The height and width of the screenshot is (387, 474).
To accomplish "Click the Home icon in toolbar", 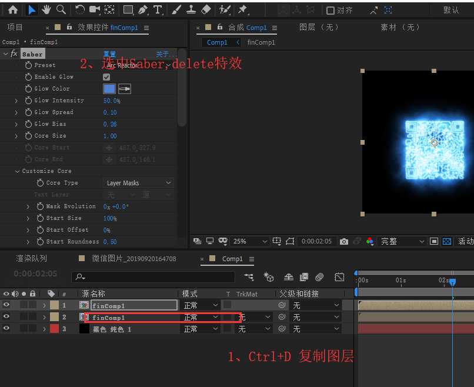I will tap(13, 10).
